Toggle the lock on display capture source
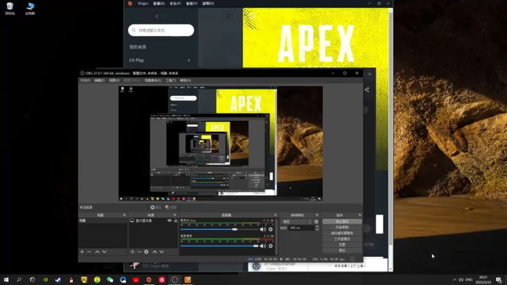Screen dimensions: 507x285 click(x=176, y=220)
